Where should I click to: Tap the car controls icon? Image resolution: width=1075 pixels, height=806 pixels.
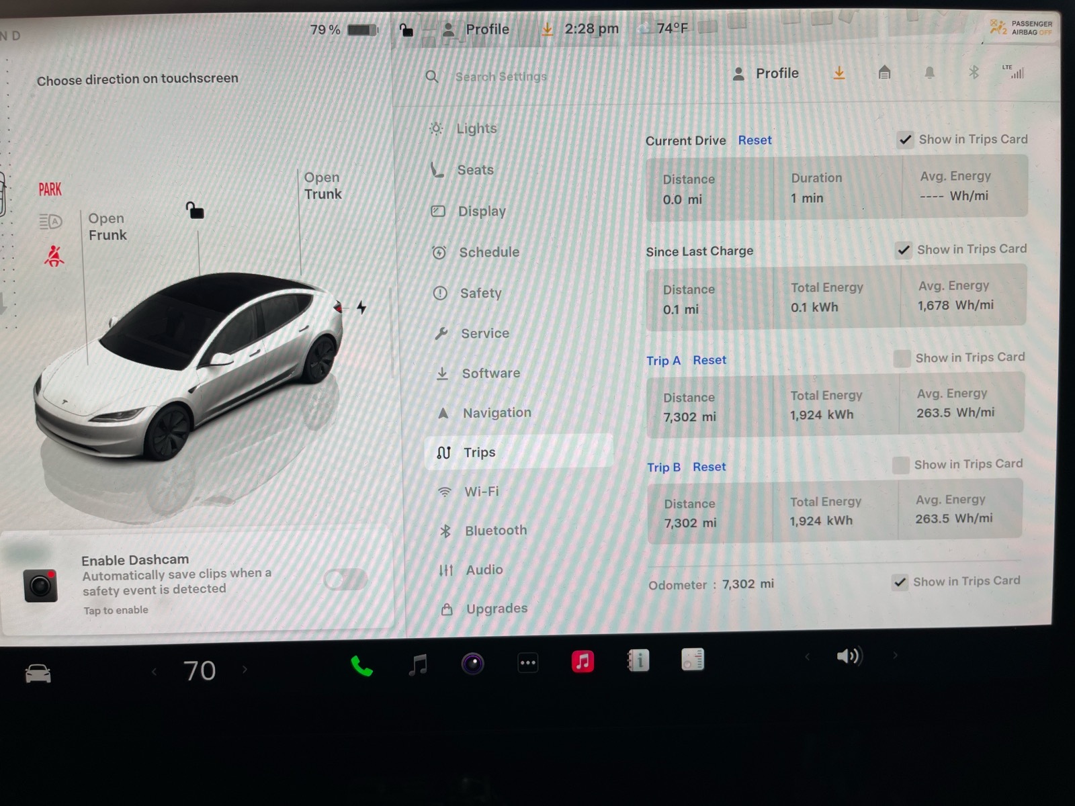(38, 673)
